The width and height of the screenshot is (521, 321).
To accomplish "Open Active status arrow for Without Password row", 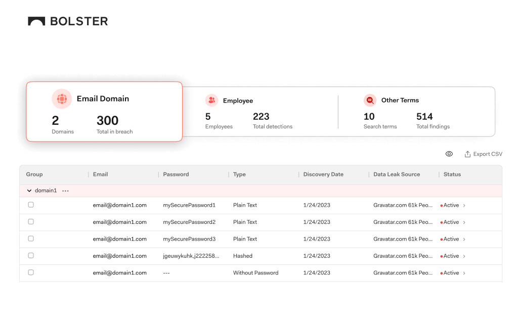I will click(x=464, y=273).
